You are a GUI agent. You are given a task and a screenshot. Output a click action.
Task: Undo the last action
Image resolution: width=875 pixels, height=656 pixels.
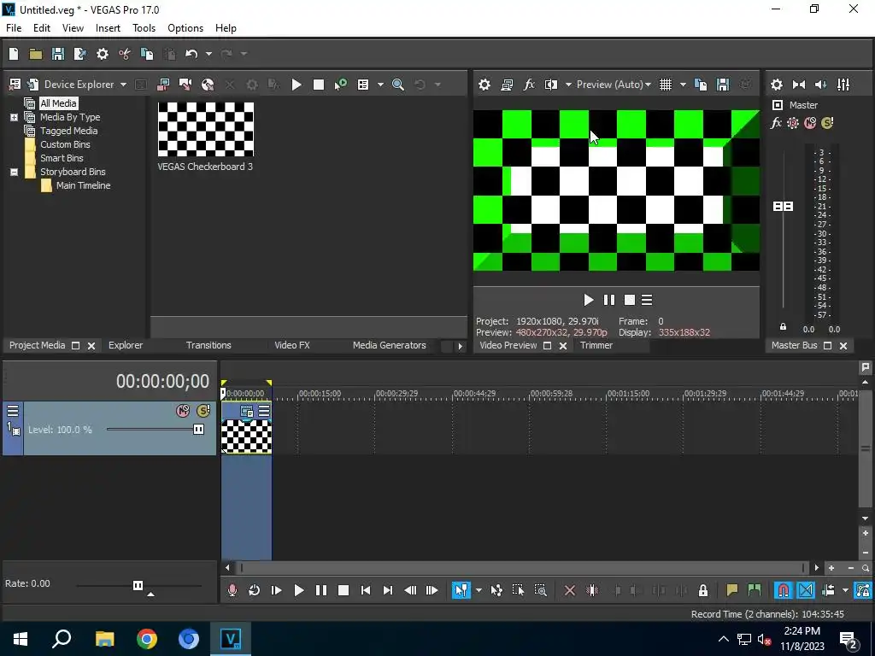click(x=191, y=54)
